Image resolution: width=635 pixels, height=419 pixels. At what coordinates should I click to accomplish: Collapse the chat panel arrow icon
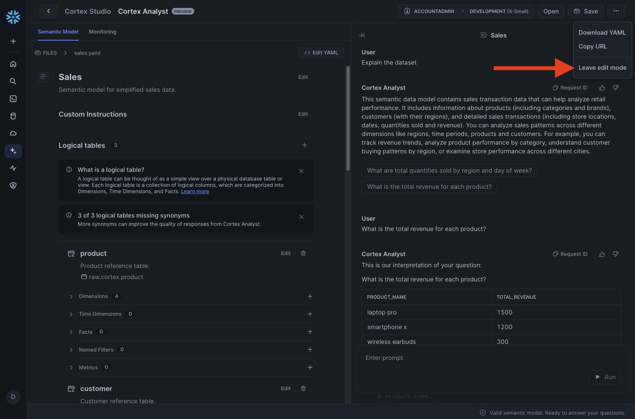pos(362,35)
